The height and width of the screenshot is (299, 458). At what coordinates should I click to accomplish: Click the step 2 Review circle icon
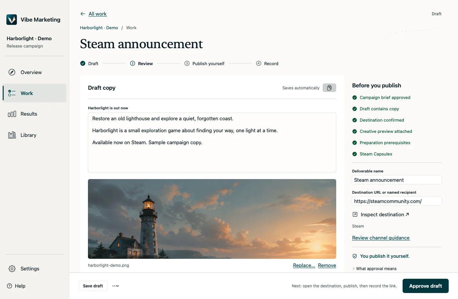132,63
